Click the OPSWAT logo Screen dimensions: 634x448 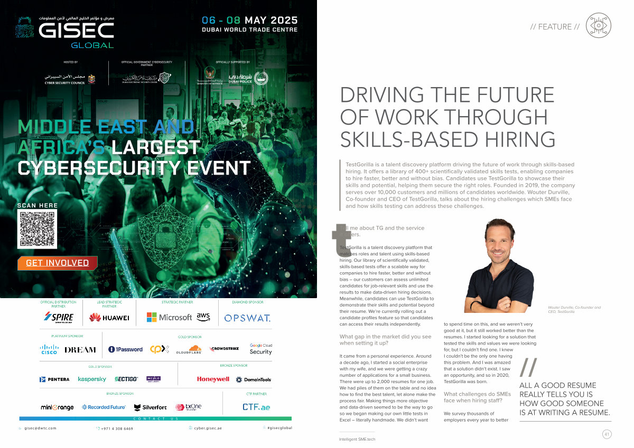pos(247,318)
